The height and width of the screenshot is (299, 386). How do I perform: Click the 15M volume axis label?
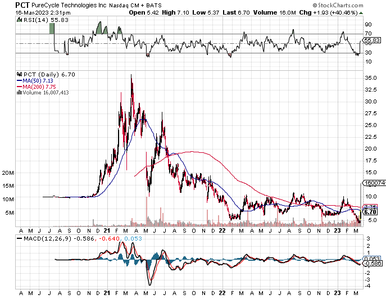point(8,186)
